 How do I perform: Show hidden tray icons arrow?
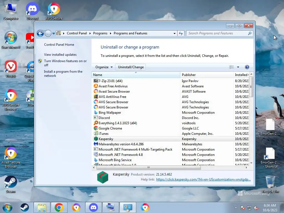pyautogui.click(x=236, y=208)
